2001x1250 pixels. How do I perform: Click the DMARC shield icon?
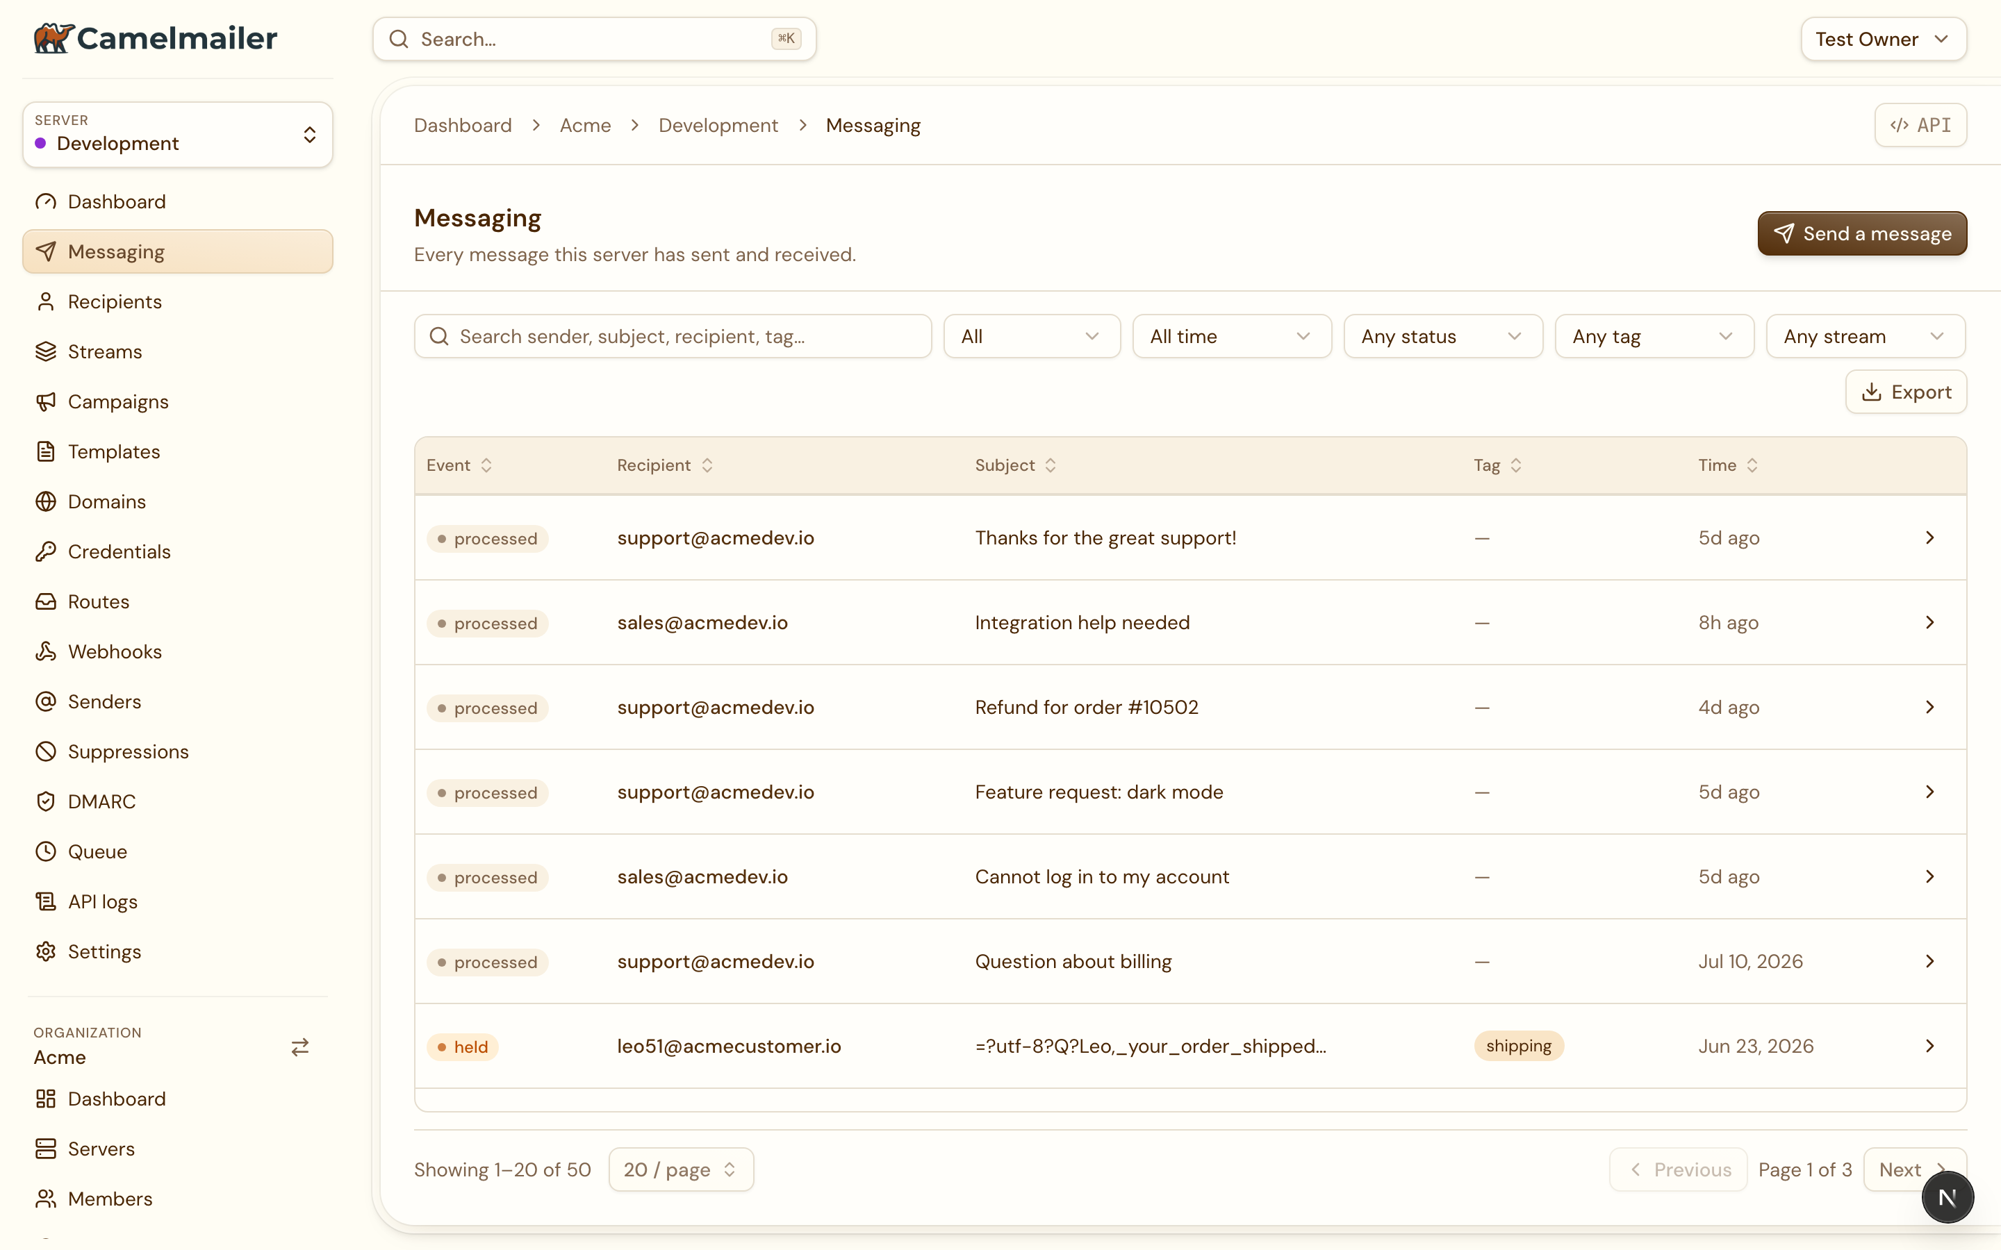[45, 802]
